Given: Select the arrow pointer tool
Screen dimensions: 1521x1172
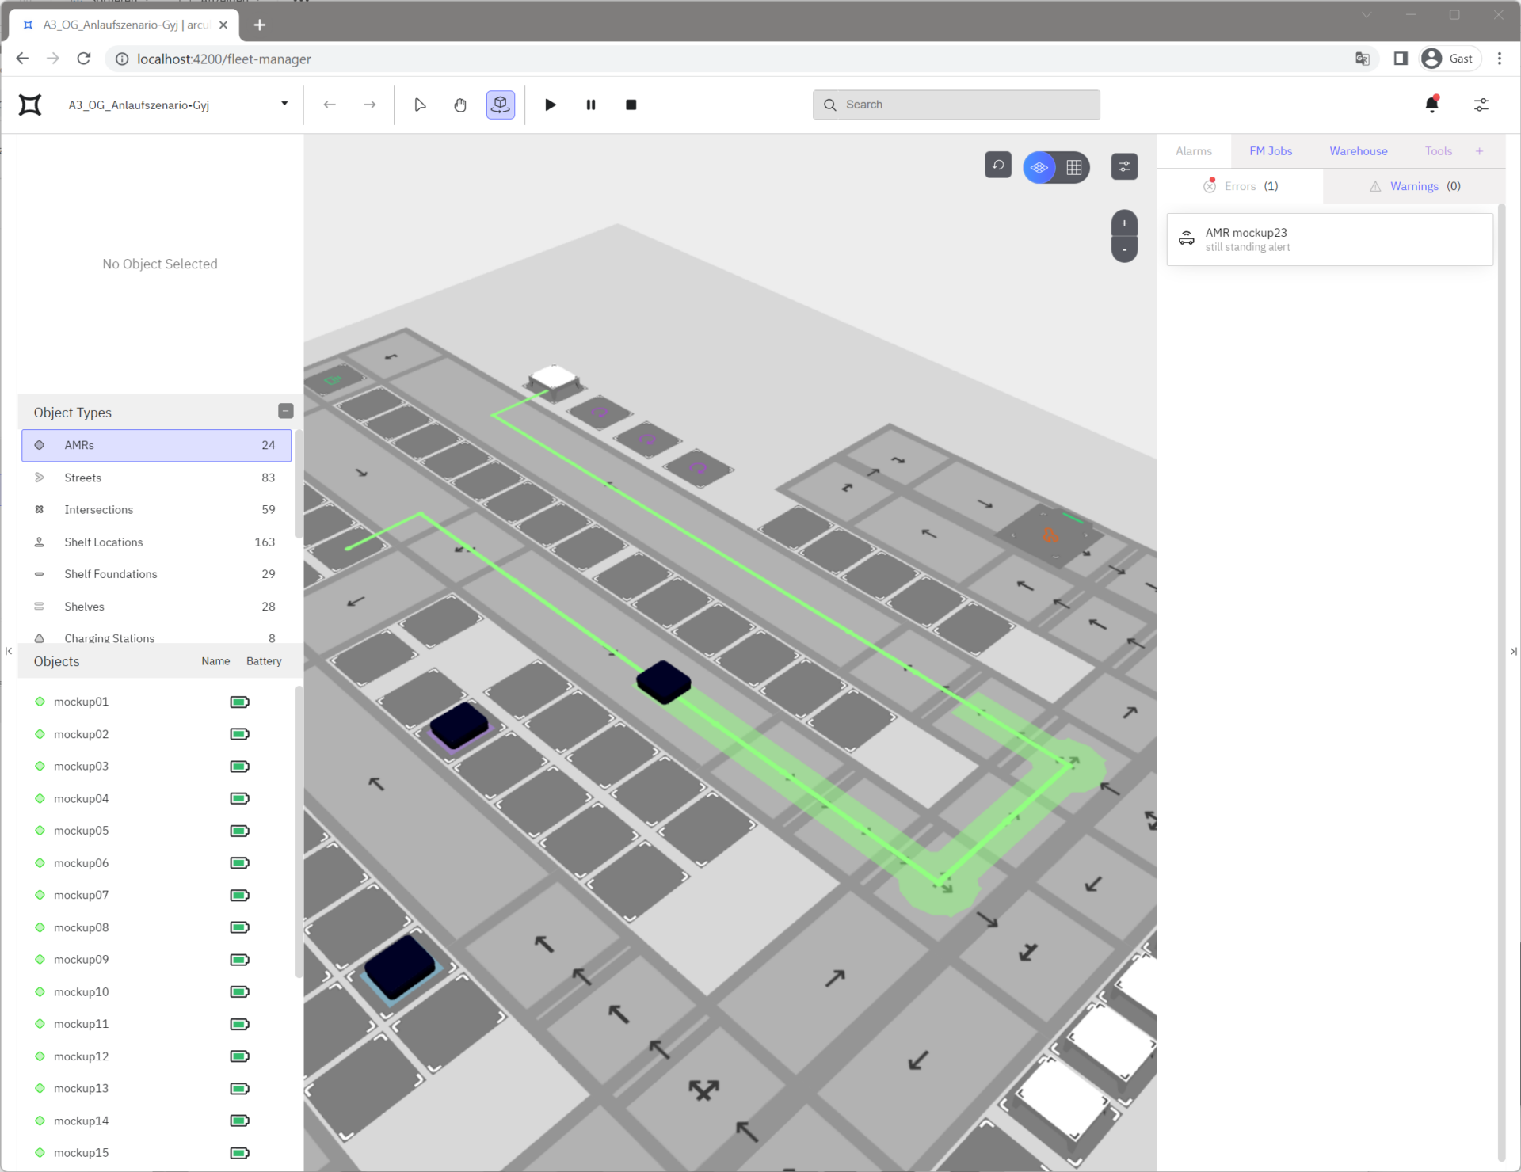Looking at the screenshot, I should pyautogui.click(x=420, y=105).
